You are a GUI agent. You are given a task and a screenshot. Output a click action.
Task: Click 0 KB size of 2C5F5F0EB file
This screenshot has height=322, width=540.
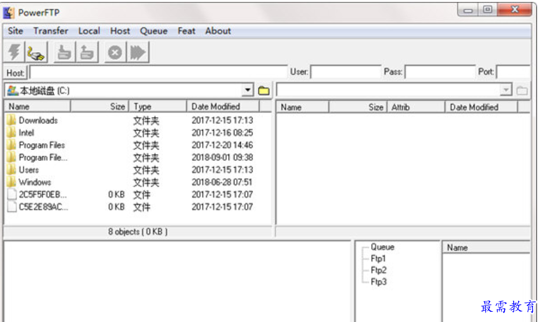(116, 194)
